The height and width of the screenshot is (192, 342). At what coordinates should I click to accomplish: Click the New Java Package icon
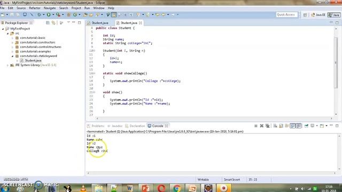coord(69,14)
